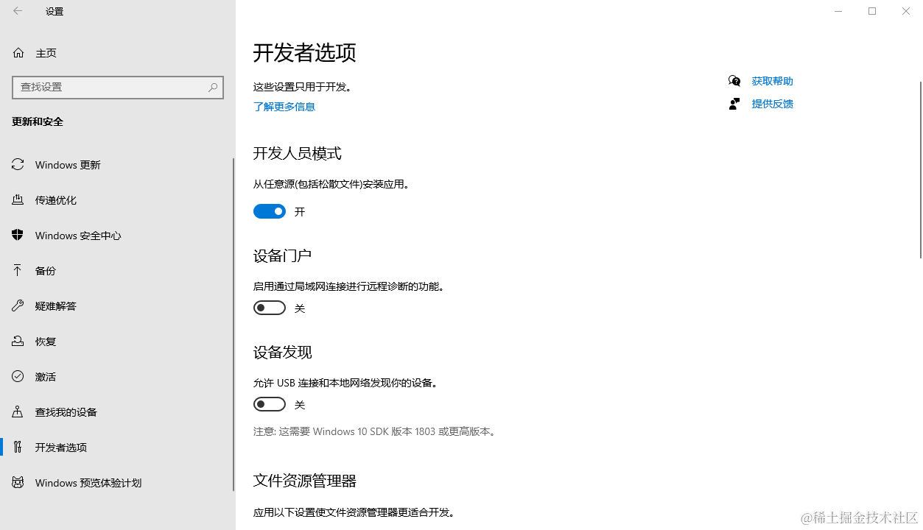
Task: Open Windows 更新 settings from sidebar
Action: (66, 164)
